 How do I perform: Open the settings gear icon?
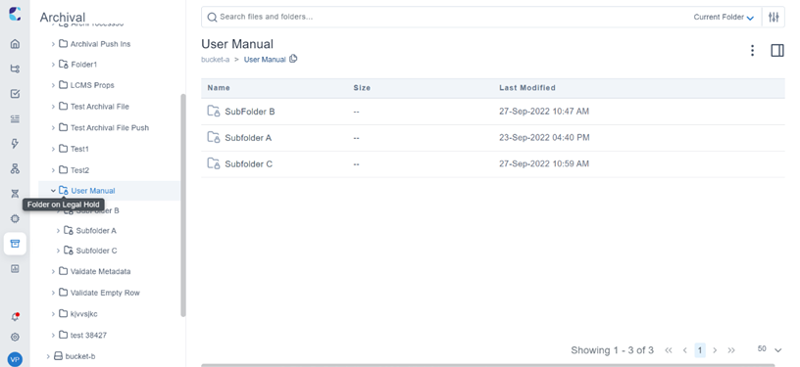15,337
